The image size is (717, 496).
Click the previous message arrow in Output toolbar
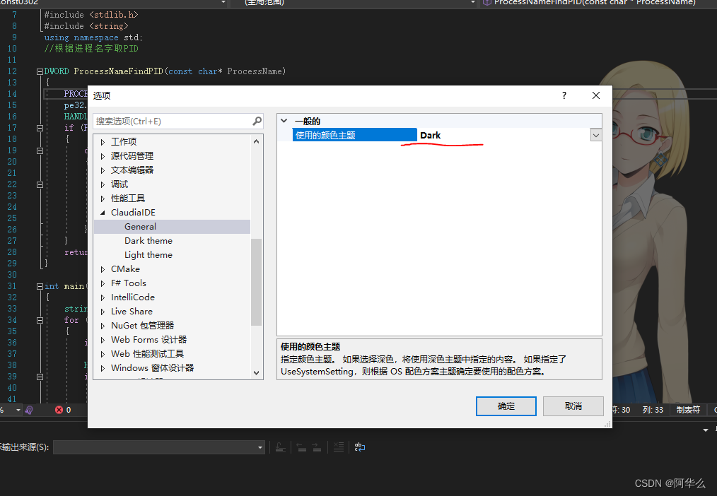tap(302, 447)
